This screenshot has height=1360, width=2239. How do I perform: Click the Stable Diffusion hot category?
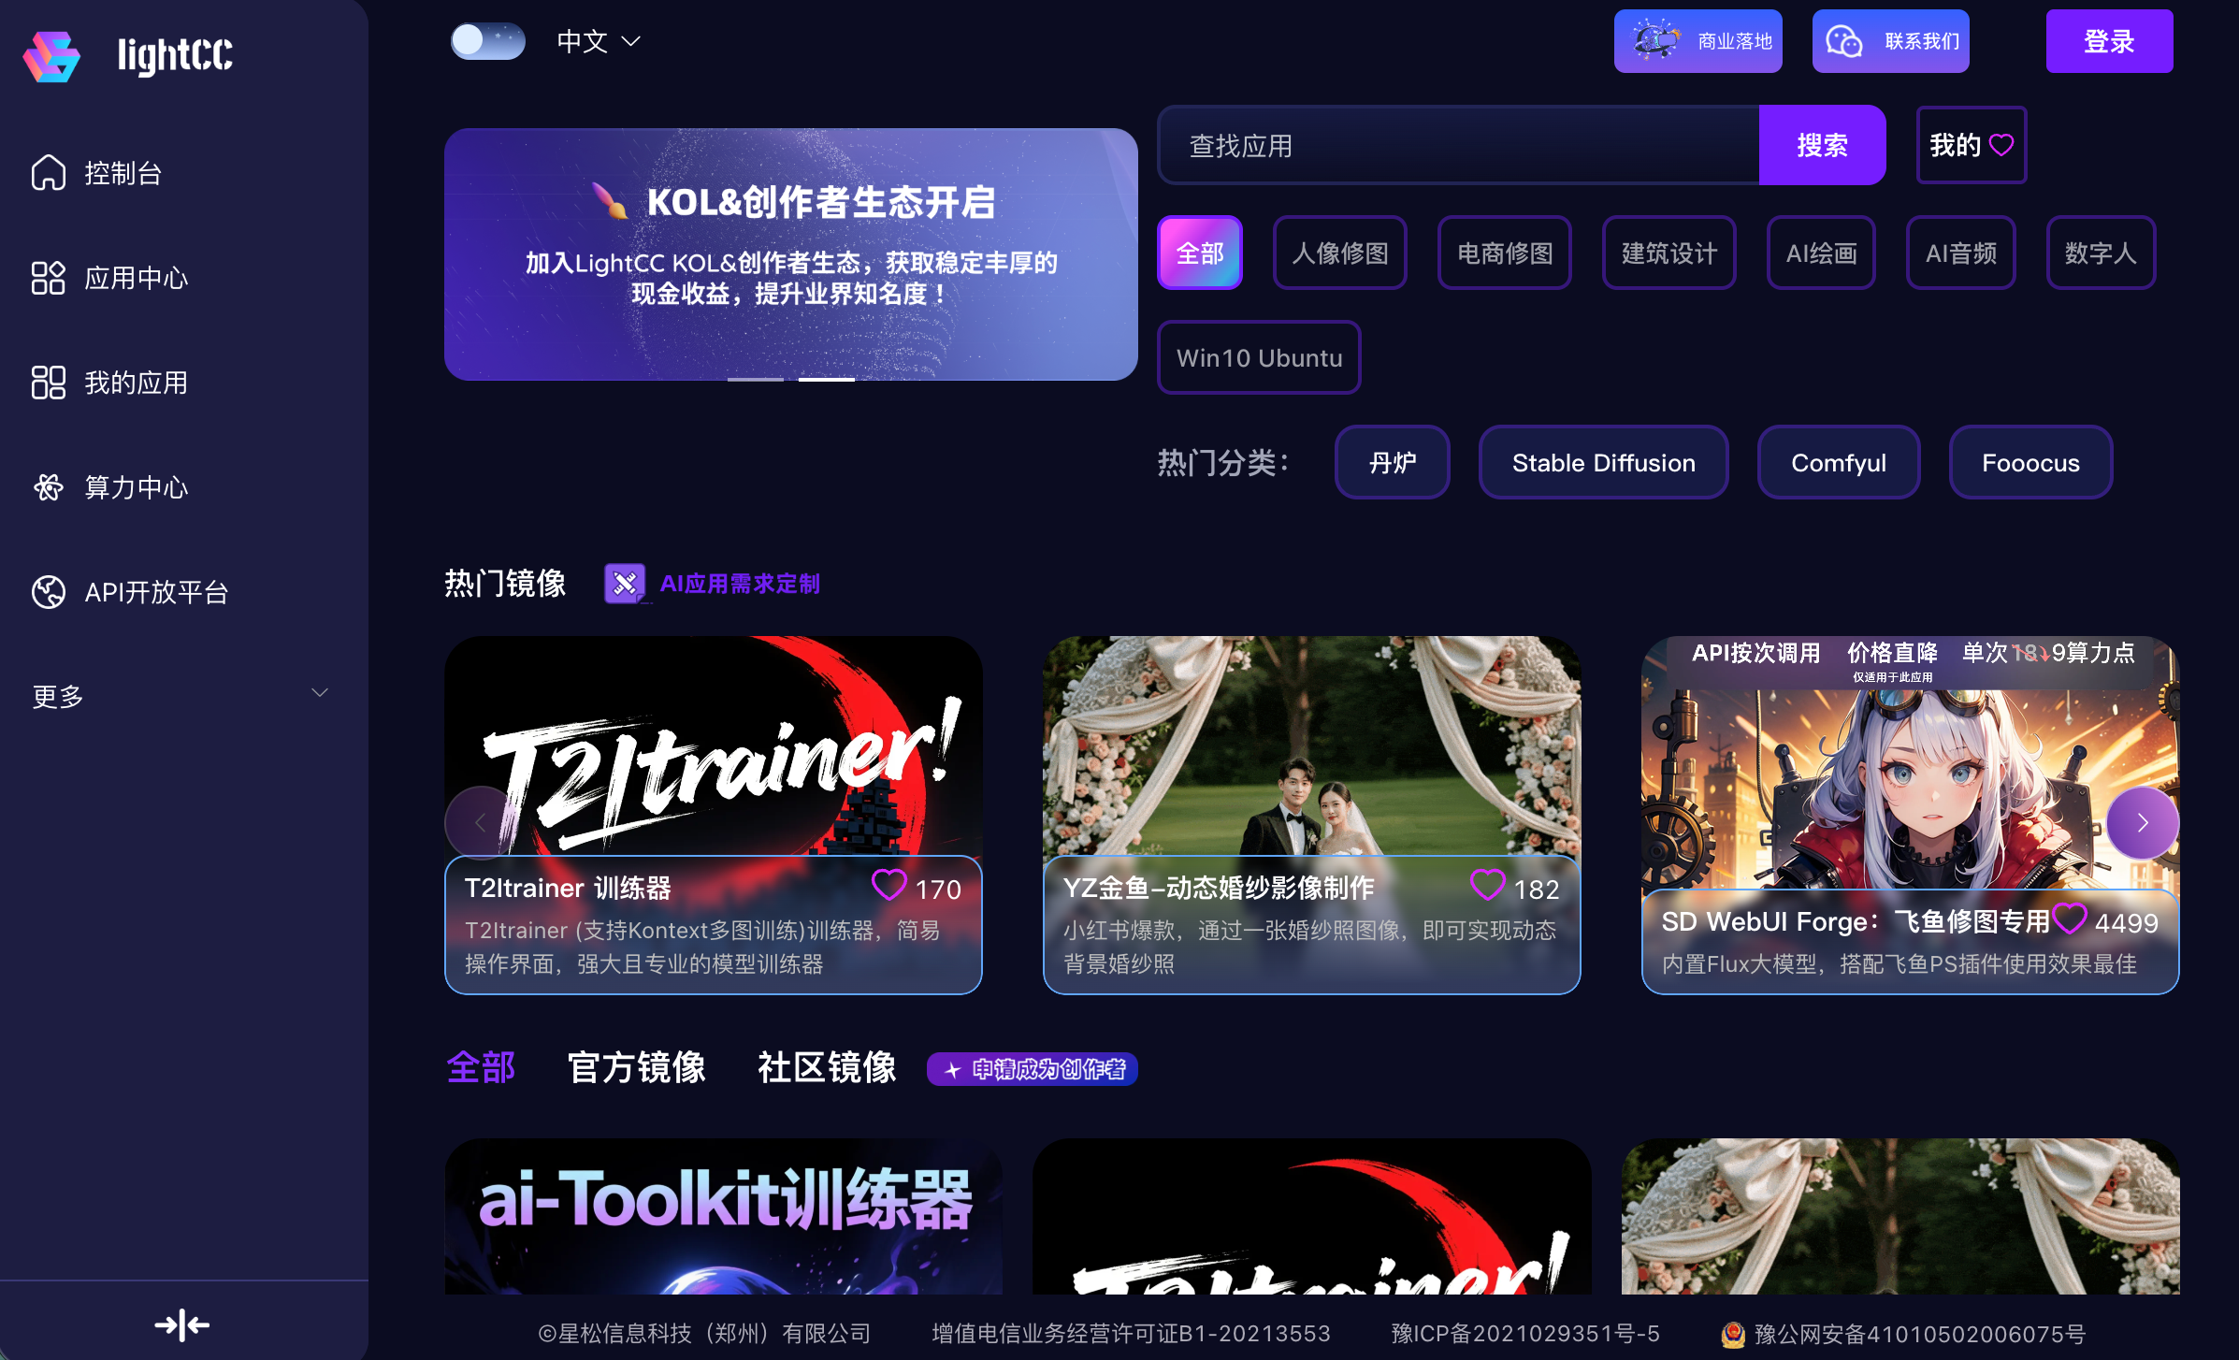1603,462
